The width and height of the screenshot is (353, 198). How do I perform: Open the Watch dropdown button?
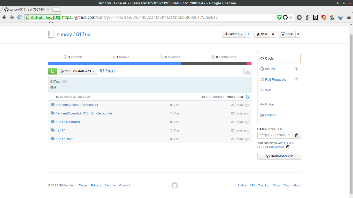[234, 34]
